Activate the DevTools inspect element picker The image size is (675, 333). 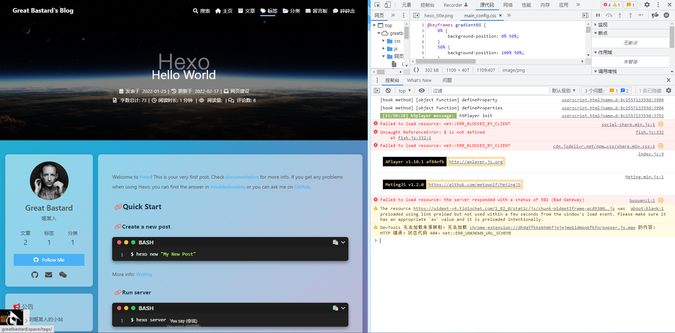click(377, 5)
